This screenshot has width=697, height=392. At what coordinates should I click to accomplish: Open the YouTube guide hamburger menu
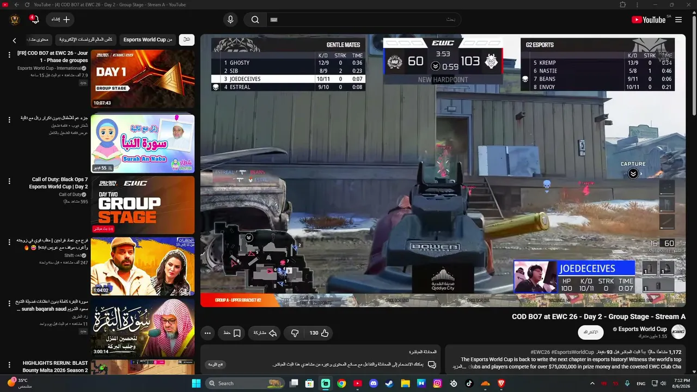[678, 20]
